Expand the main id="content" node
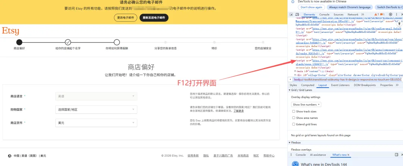Screen dimensions: 403x166 (x=295, y=71)
